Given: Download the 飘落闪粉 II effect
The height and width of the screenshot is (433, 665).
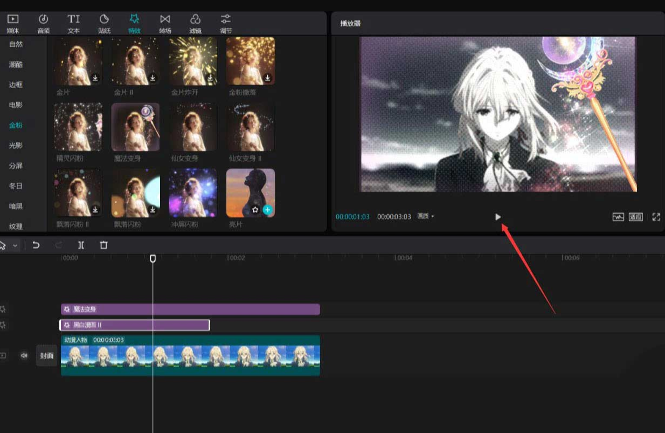Looking at the screenshot, I should coord(95,210).
